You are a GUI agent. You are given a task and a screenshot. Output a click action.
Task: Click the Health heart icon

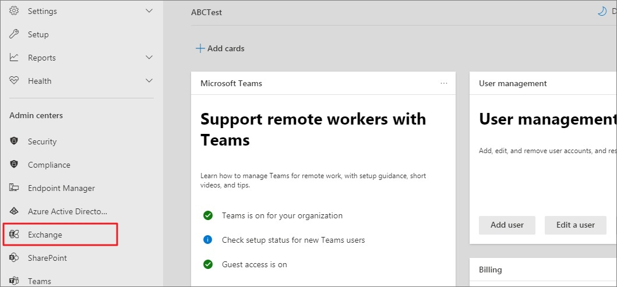point(14,80)
